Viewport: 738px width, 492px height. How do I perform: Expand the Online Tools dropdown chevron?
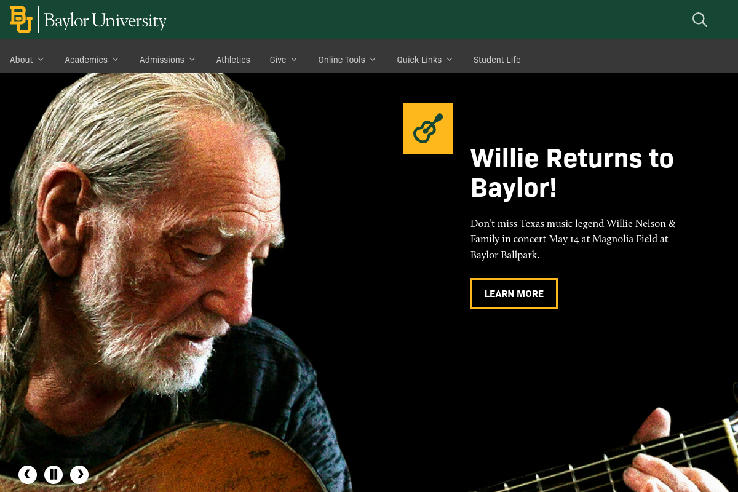373,60
